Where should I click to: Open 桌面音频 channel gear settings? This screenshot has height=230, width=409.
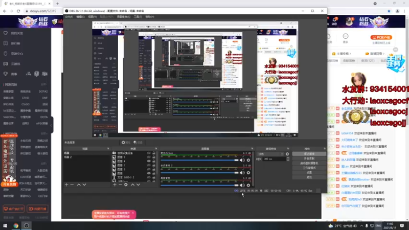pos(248,185)
